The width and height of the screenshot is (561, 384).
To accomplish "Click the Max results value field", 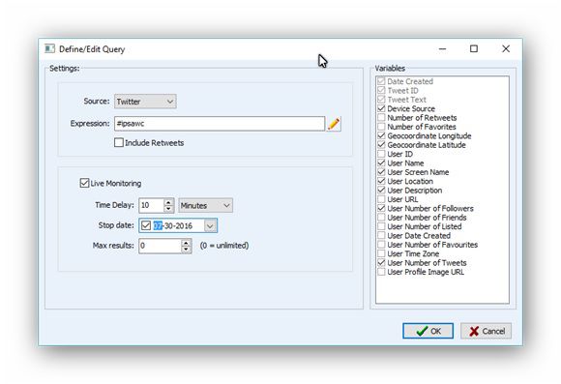I will click(x=160, y=246).
